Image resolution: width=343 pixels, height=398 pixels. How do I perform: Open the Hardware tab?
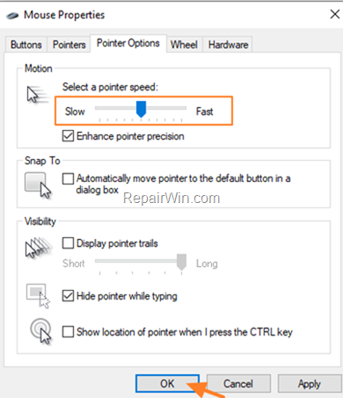228,45
